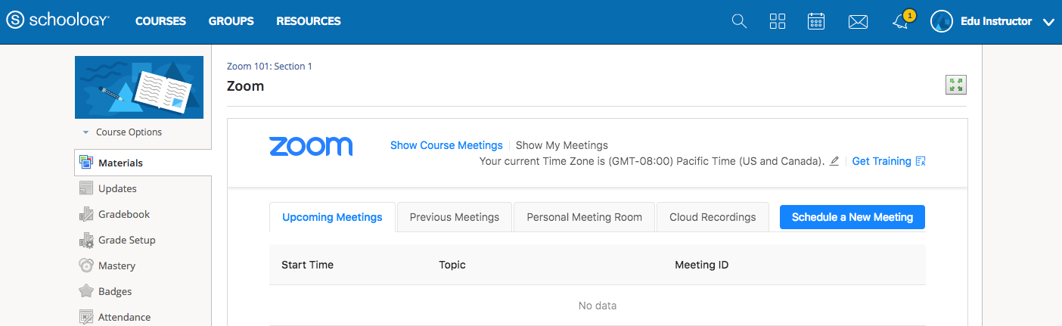Open Gradebook in the course sidebar
Screen dimensions: 1062x326
[124, 214]
